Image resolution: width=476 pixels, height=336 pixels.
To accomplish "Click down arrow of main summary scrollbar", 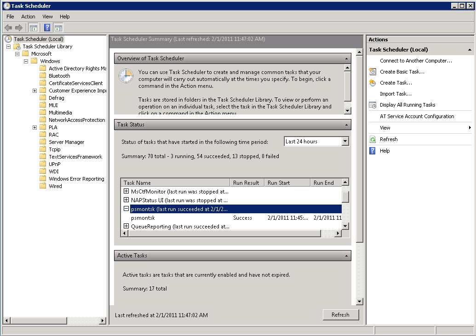I will point(360,302).
